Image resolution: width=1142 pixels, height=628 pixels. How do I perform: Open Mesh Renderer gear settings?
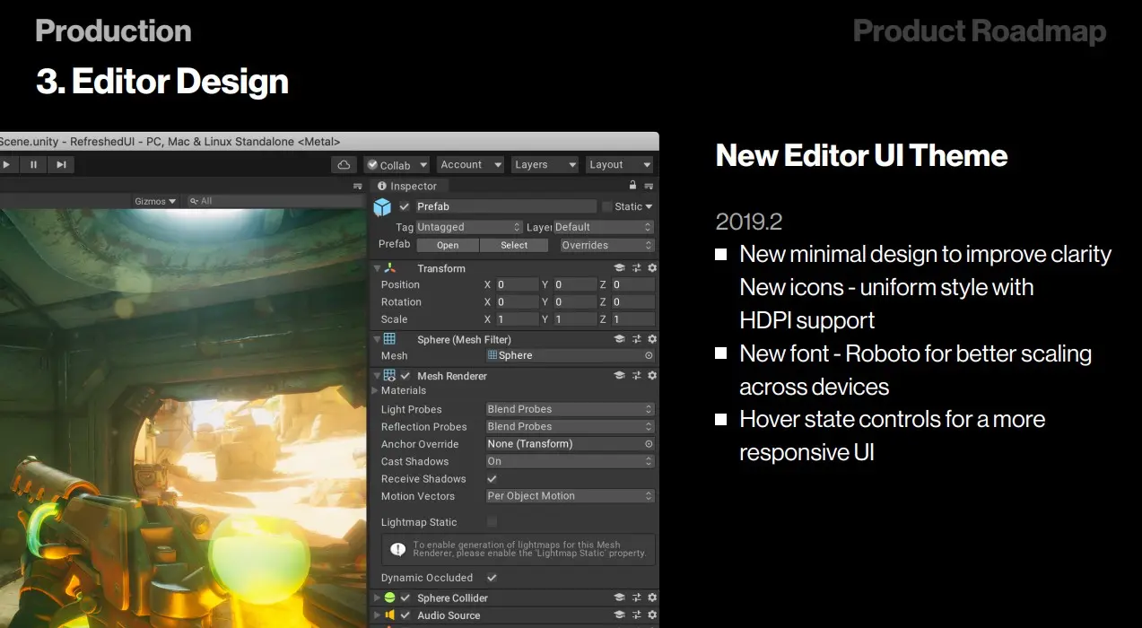(652, 376)
